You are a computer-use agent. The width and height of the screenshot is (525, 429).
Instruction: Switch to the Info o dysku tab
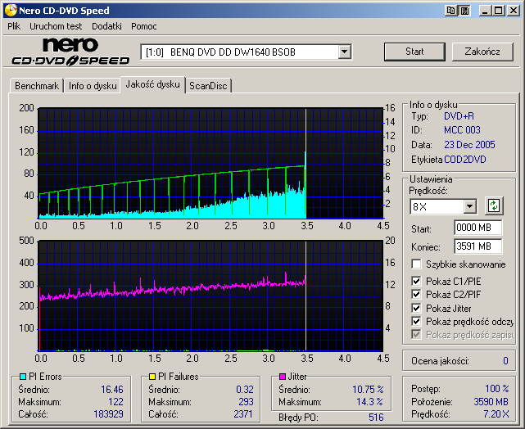(93, 86)
